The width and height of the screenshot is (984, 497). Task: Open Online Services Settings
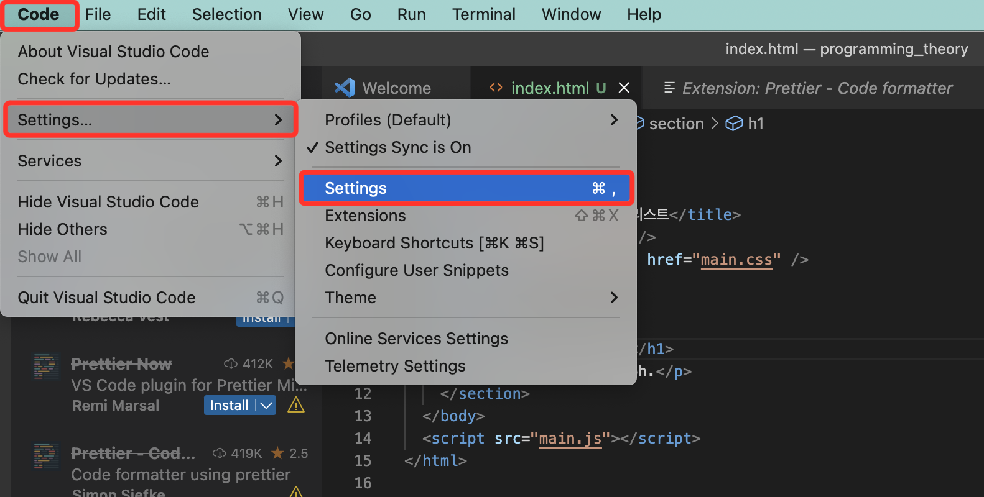466,339
